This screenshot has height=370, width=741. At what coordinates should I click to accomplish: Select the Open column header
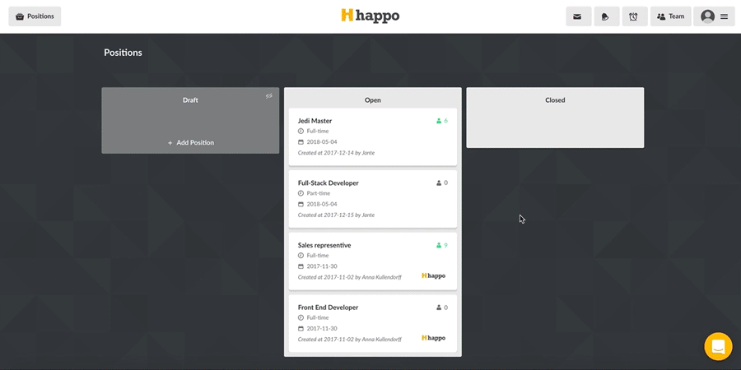coord(373,100)
